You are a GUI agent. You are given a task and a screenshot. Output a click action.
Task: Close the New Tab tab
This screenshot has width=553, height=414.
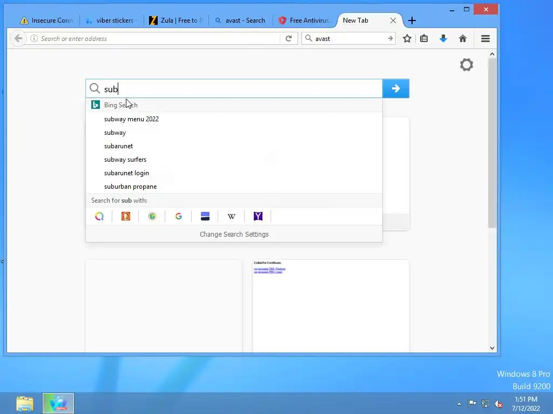pyautogui.click(x=393, y=20)
